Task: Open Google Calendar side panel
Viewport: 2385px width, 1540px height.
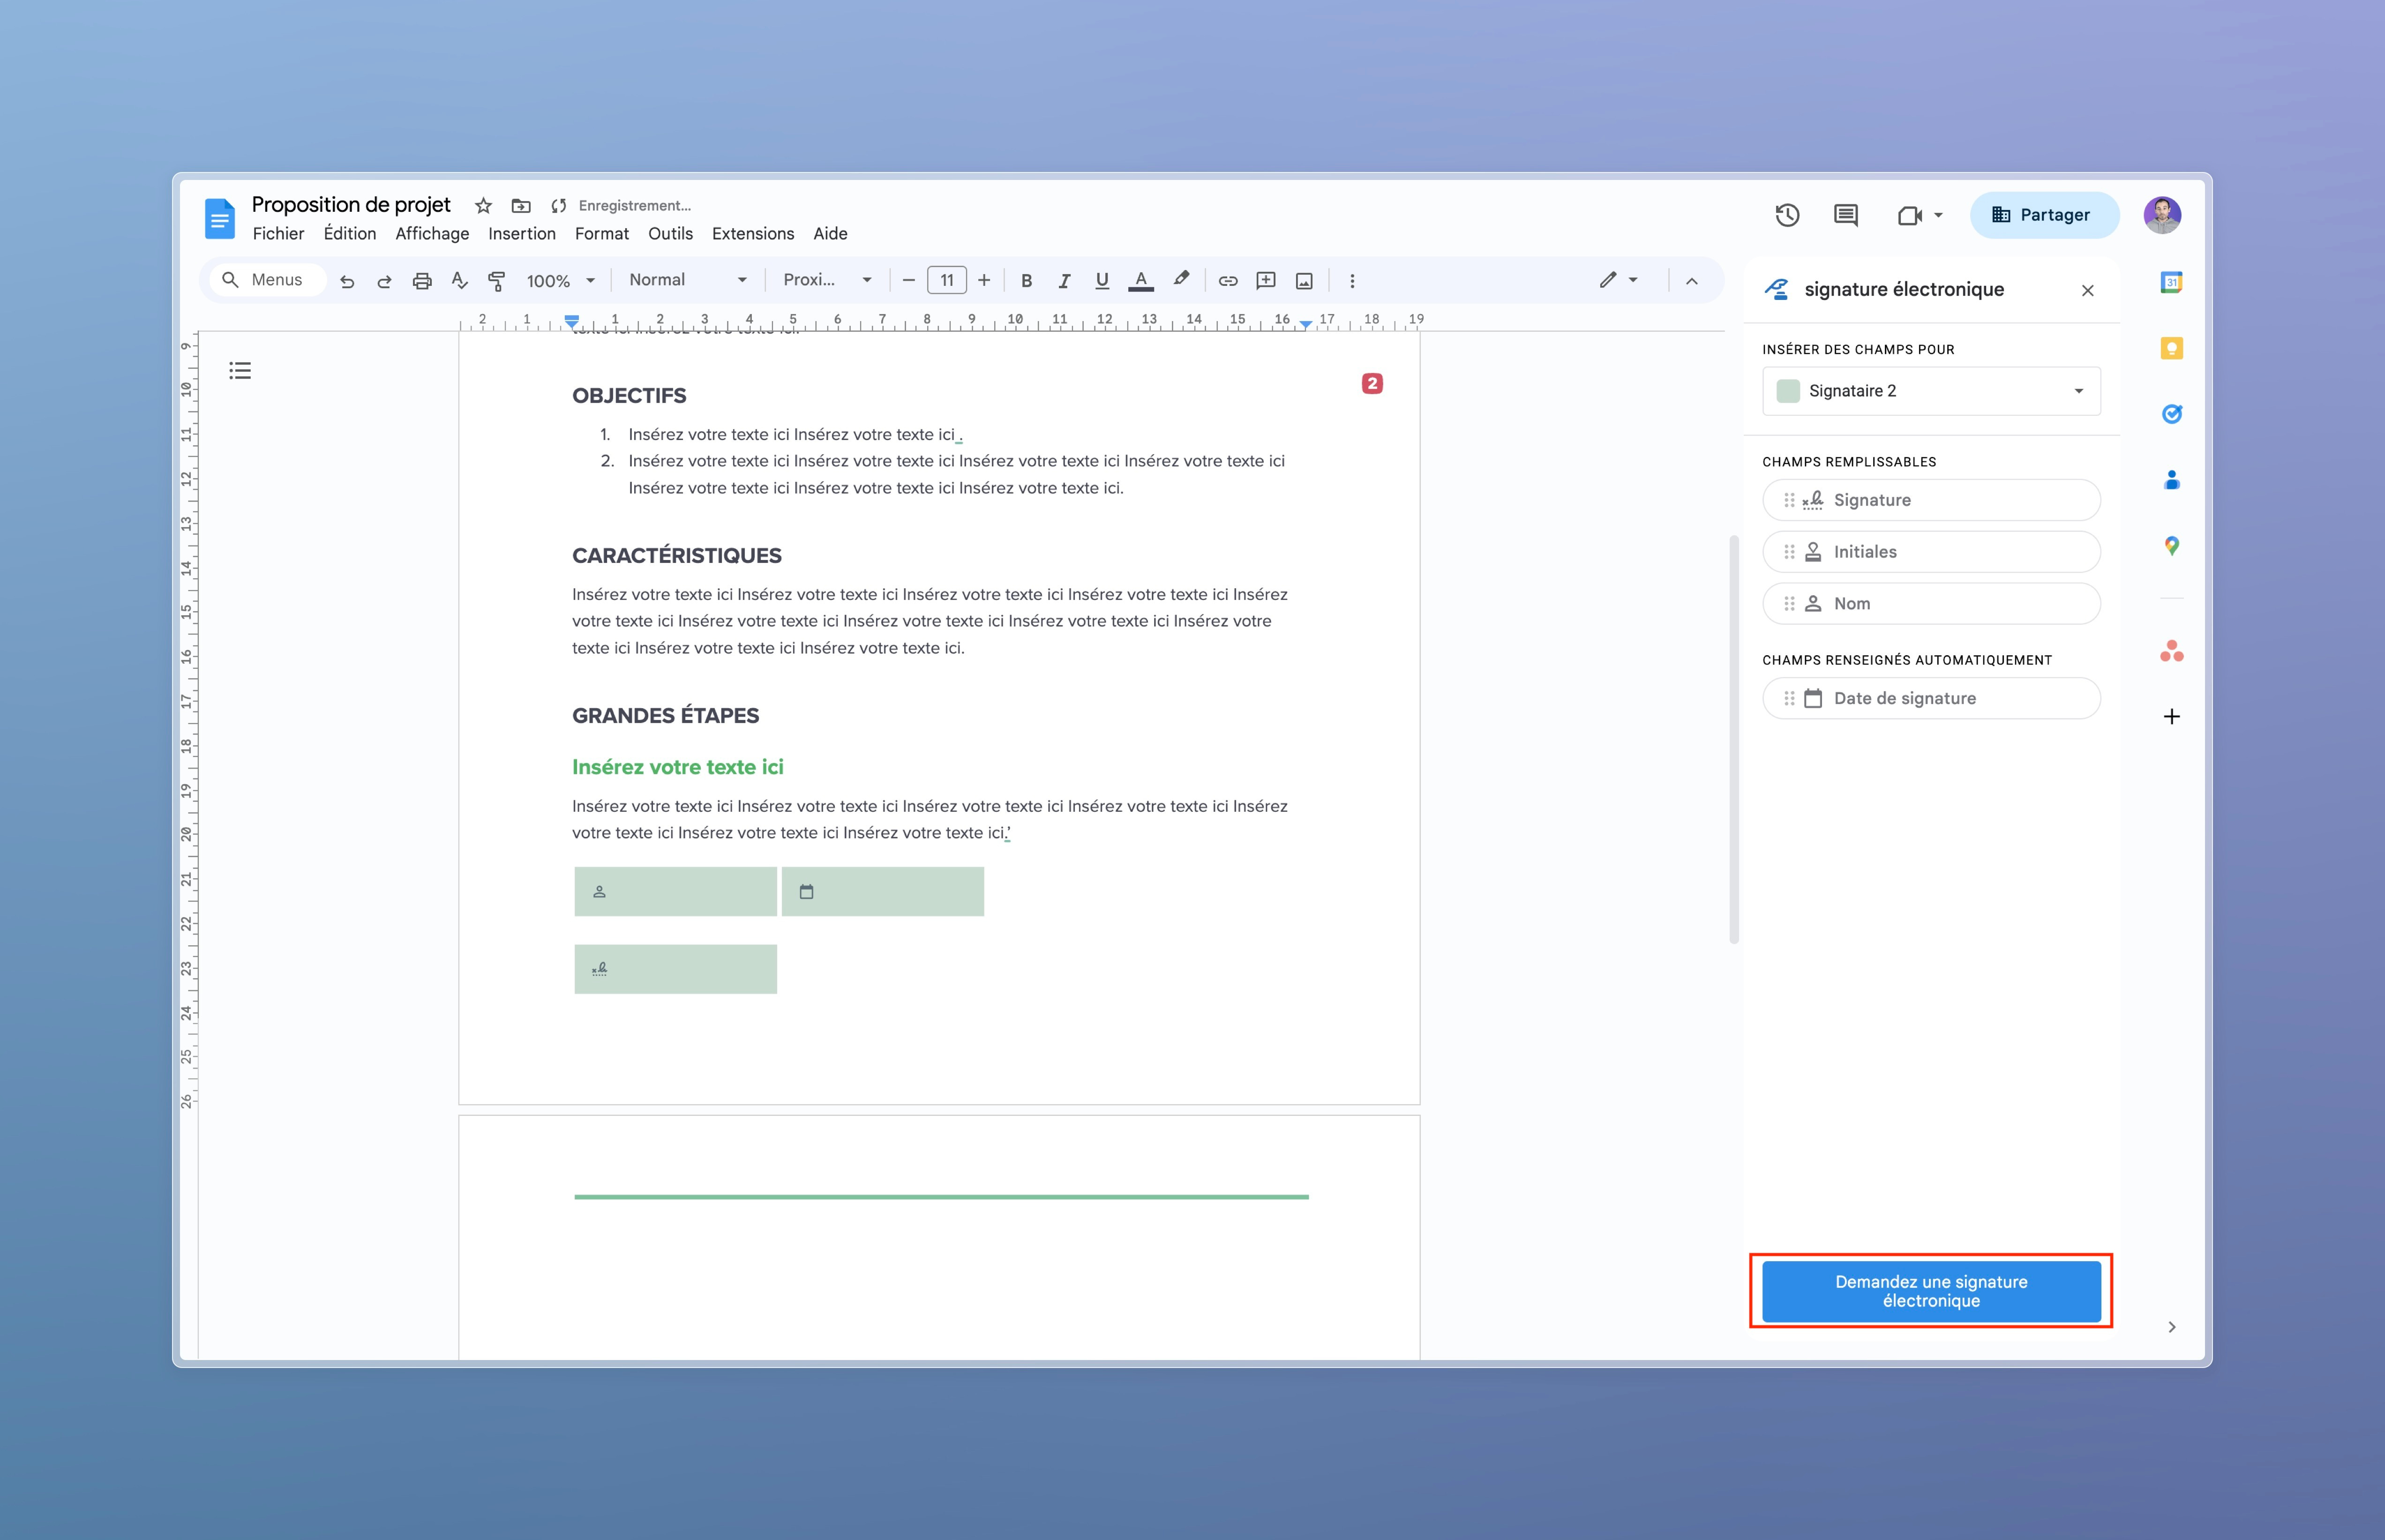Action: tap(2171, 283)
